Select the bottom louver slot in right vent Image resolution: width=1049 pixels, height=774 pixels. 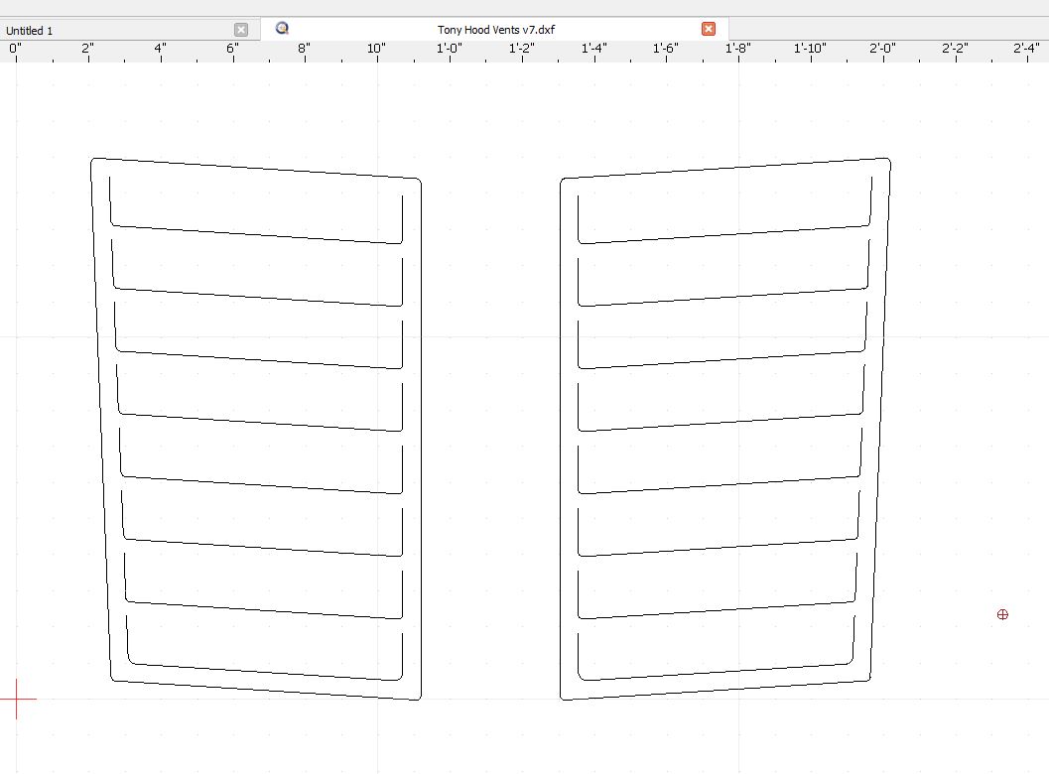[717, 672]
